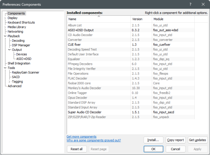Open the ASIO+DSD page under Output
The width and height of the screenshot is (210, 155).
[24, 59]
